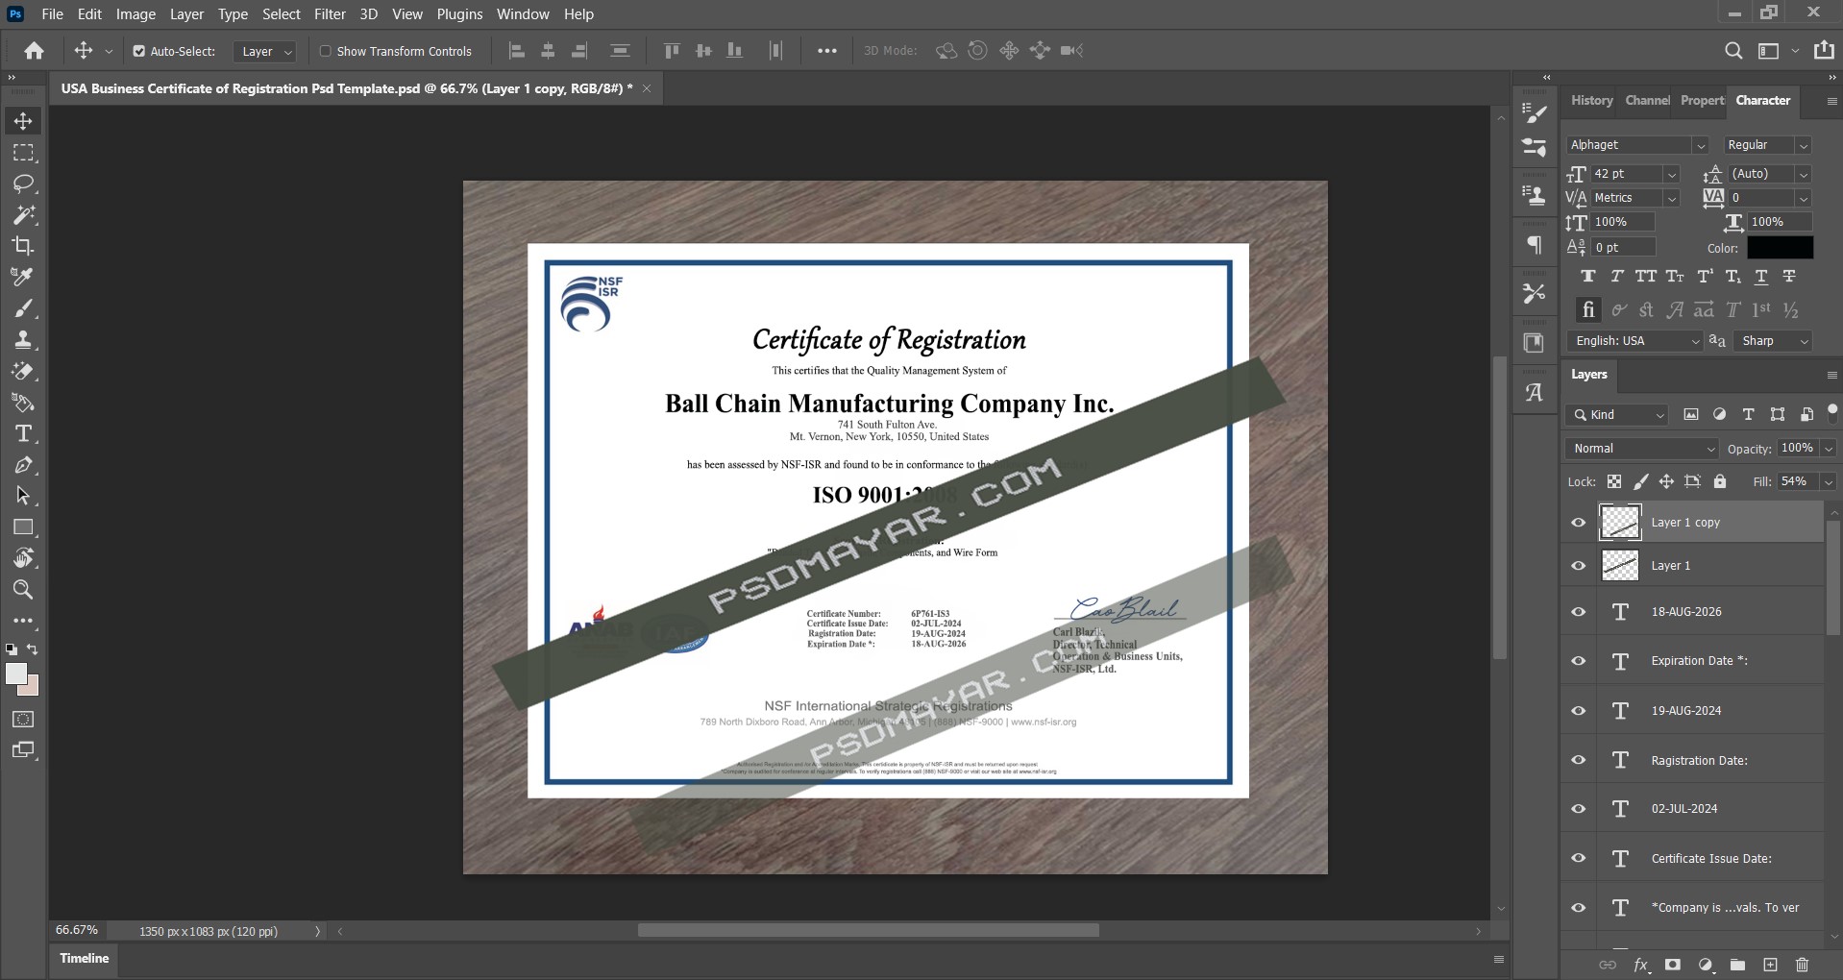Hide the Layer 1 layer

(1578, 566)
